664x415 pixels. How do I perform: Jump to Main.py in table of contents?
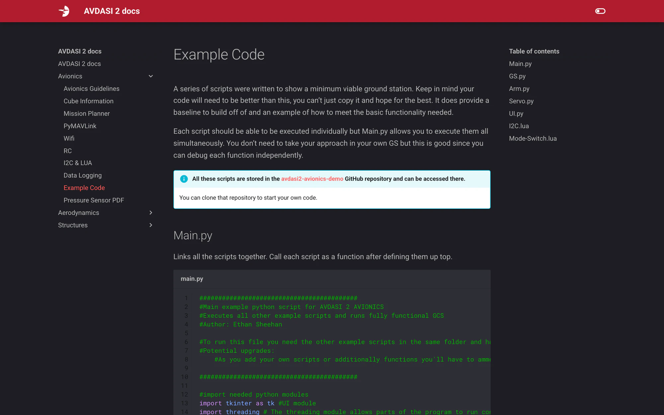point(520,64)
